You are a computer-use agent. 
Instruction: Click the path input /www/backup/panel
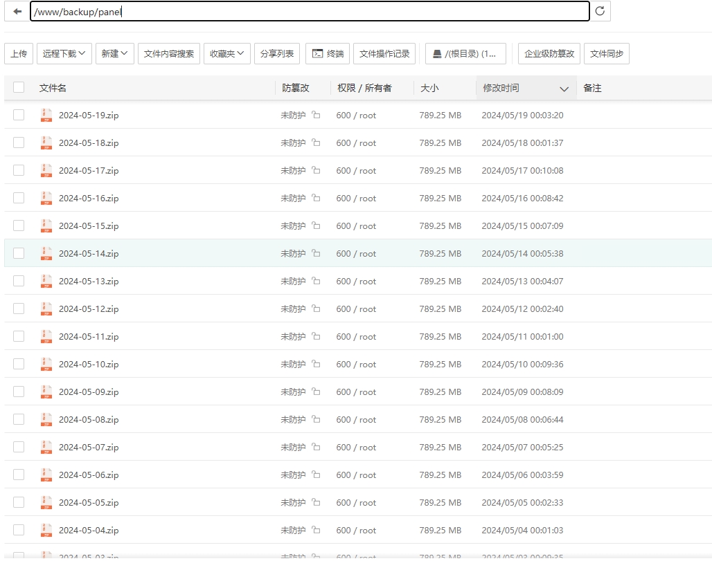coord(310,11)
